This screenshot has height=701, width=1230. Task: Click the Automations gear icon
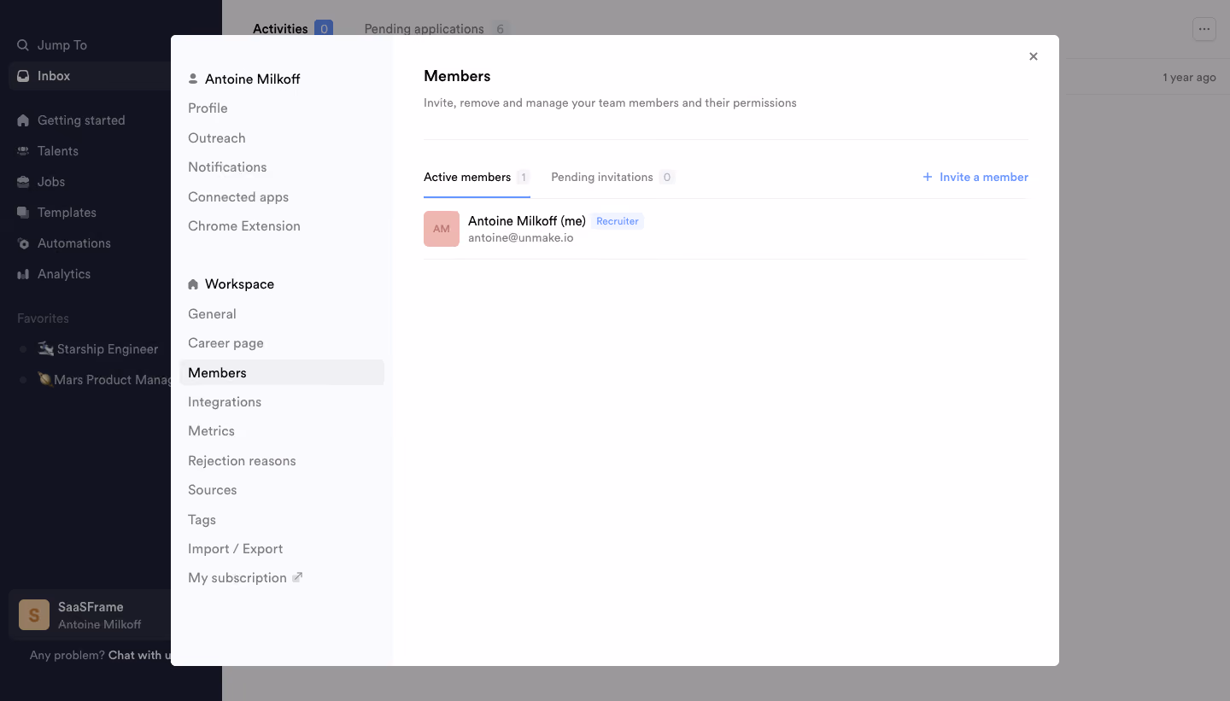coord(23,243)
